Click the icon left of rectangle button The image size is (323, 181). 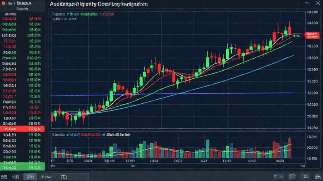278,176
